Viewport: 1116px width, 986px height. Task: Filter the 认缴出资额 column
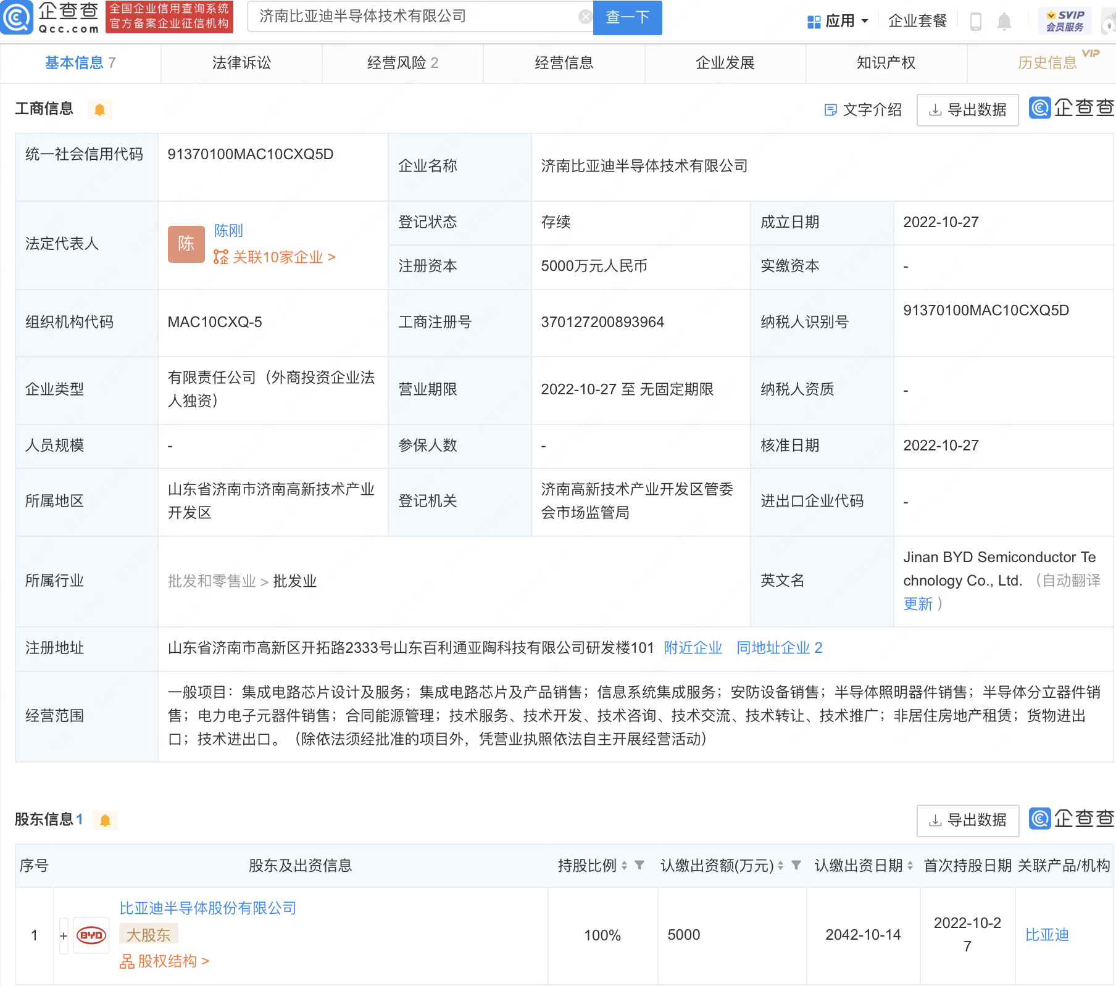point(796,865)
